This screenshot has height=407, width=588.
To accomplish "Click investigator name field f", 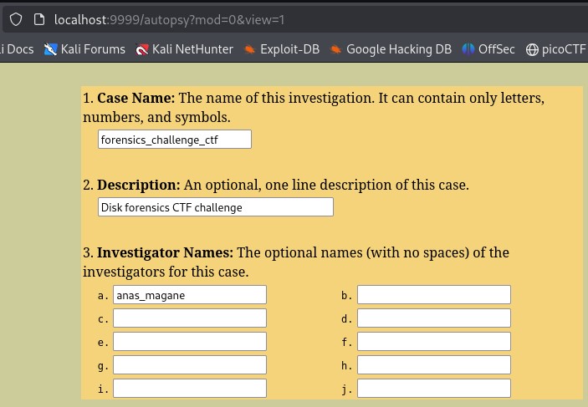I will coord(434,342).
